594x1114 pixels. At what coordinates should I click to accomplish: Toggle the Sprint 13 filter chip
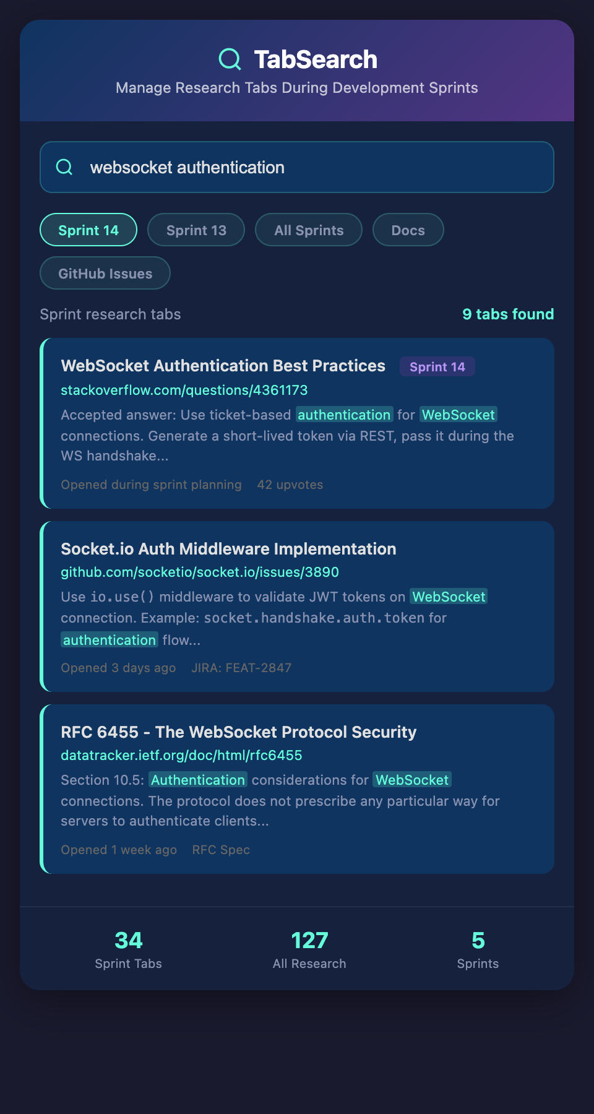click(x=196, y=230)
